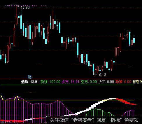Select the 17.60 high price label
Viewport: 142px width, 124px height.
click(x=25, y=8)
